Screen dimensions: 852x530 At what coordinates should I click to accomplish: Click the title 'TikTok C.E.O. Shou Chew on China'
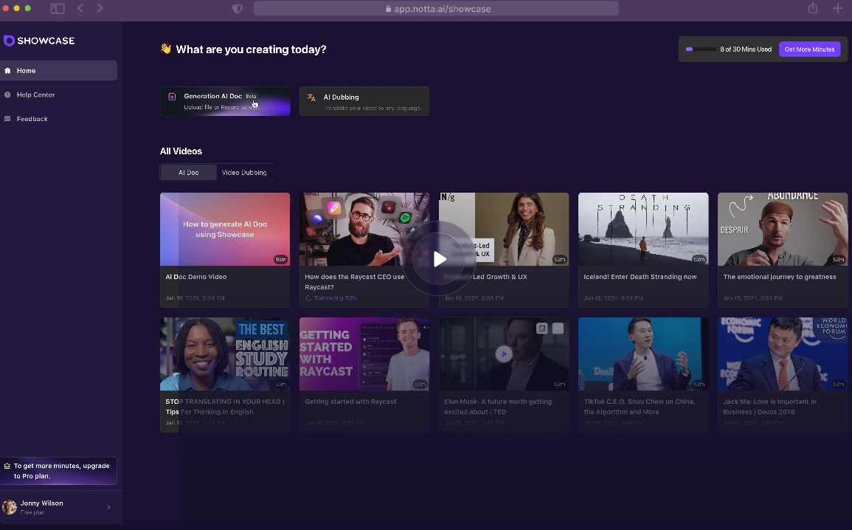coord(639,407)
